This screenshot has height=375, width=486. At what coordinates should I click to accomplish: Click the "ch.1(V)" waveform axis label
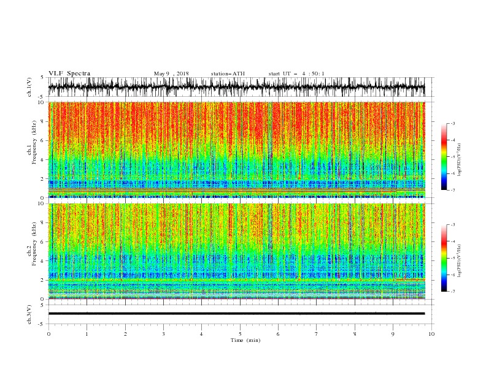[x=29, y=87]
